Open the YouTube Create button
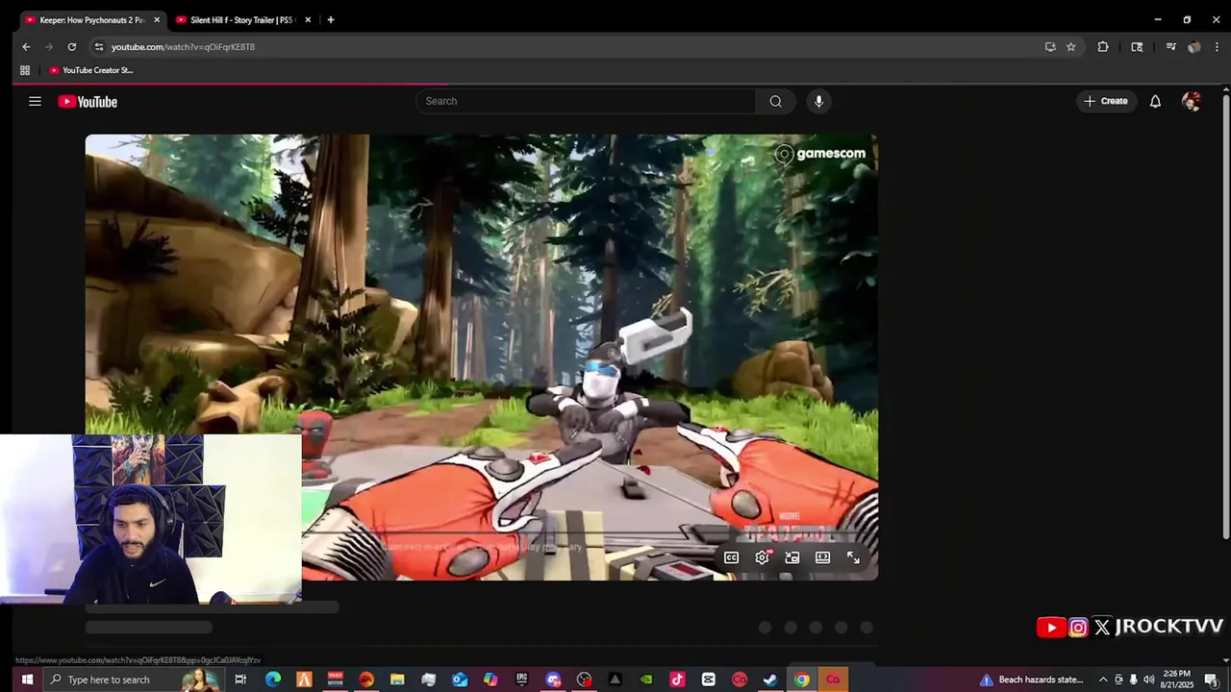The image size is (1231, 692). tap(1106, 101)
